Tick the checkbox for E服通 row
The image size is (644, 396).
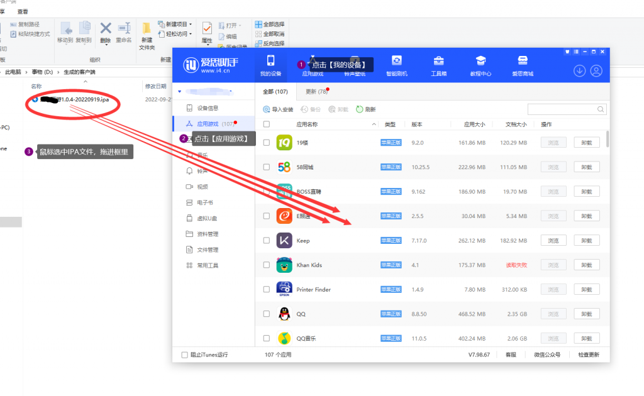tap(267, 216)
